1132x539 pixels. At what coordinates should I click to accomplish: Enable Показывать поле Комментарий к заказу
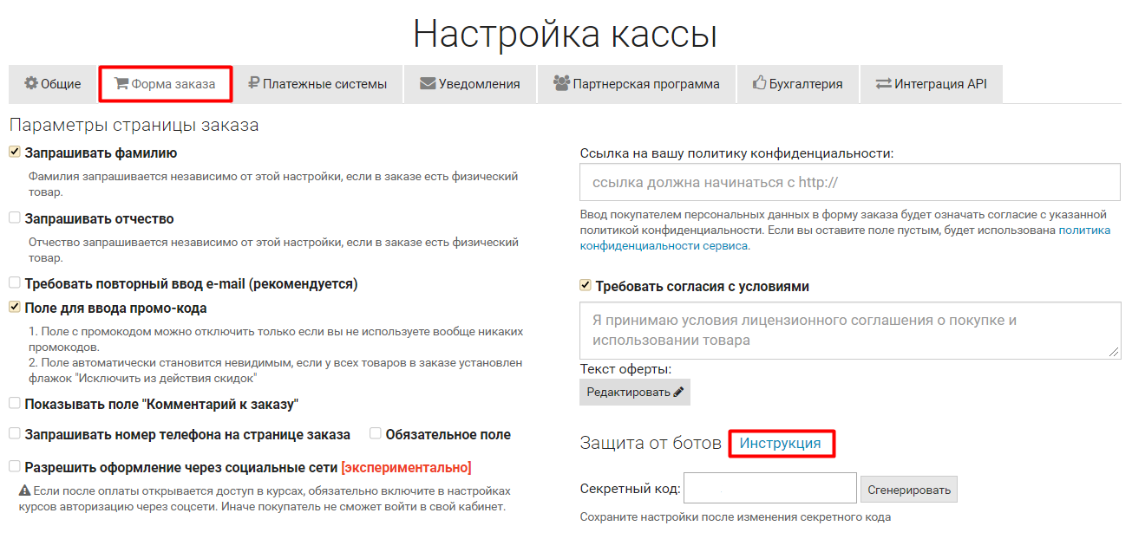[15, 404]
